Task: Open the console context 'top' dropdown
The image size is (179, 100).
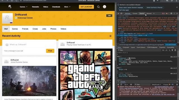Action: tap(126, 84)
